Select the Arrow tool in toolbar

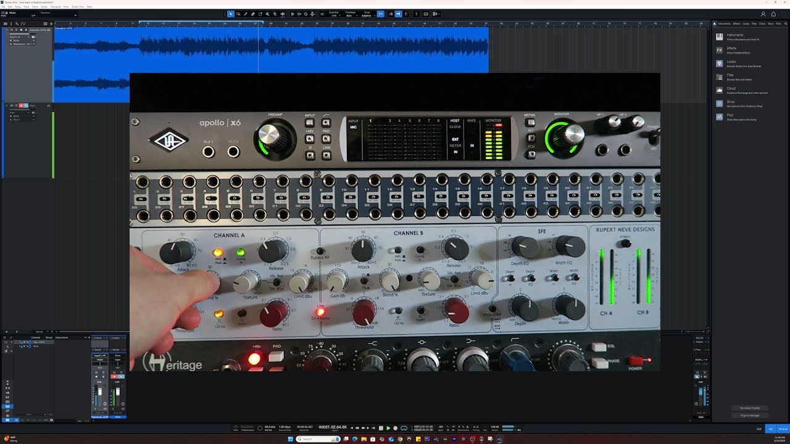(231, 14)
